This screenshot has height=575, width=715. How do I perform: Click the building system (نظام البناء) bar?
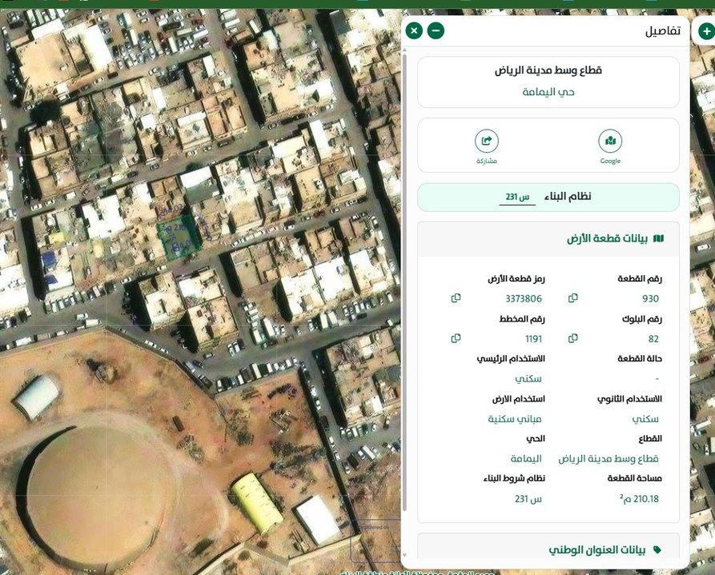[548, 197]
